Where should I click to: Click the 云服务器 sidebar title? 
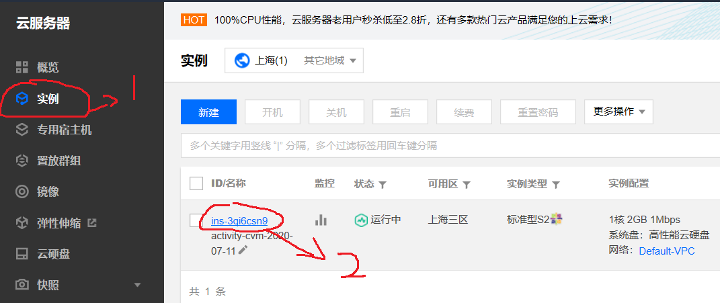click(x=43, y=23)
